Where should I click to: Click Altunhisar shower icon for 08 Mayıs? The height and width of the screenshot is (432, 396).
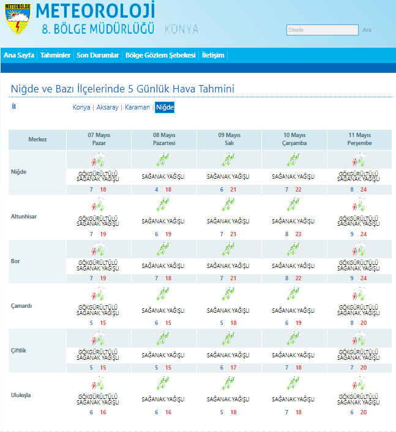[163, 205]
